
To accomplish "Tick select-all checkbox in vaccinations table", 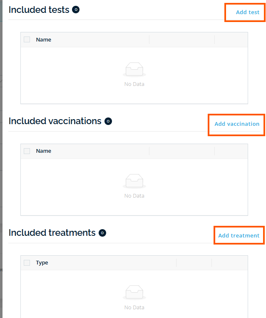I will click(x=27, y=151).
